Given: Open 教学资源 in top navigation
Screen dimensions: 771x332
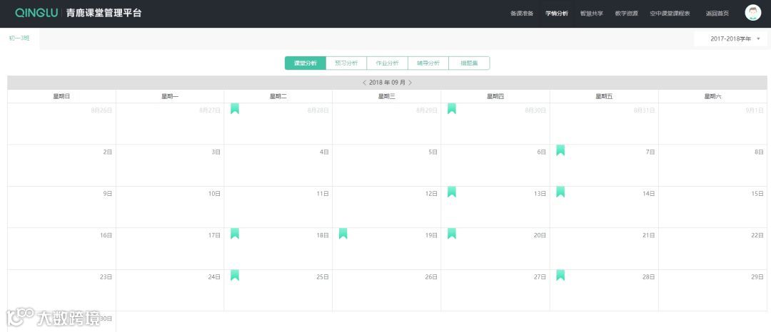Looking at the screenshot, I should [627, 14].
